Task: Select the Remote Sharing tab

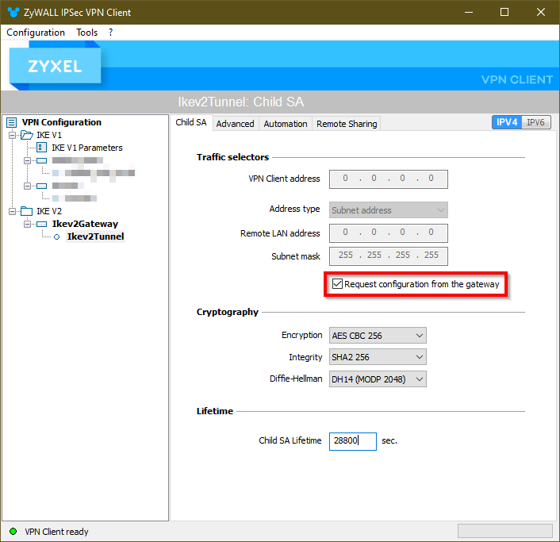Action: tap(346, 124)
